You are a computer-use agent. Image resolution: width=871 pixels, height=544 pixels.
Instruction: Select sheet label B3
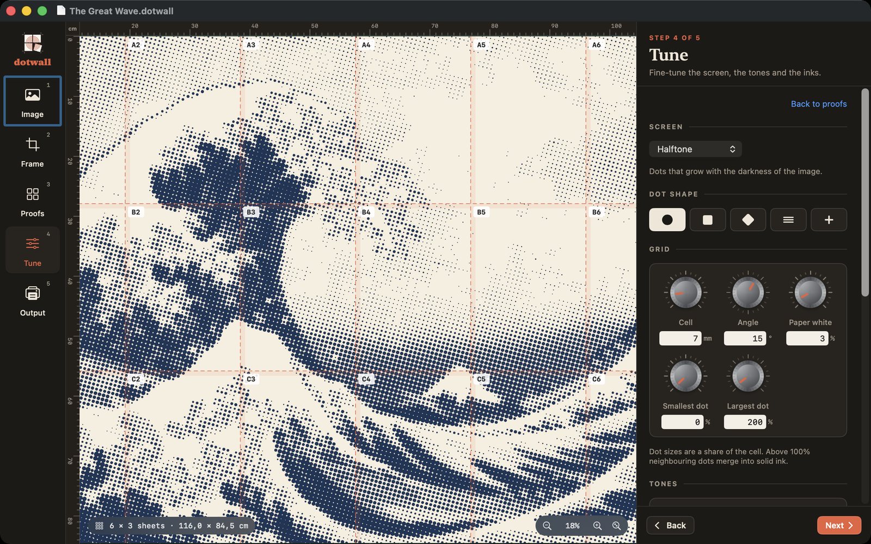click(x=251, y=212)
